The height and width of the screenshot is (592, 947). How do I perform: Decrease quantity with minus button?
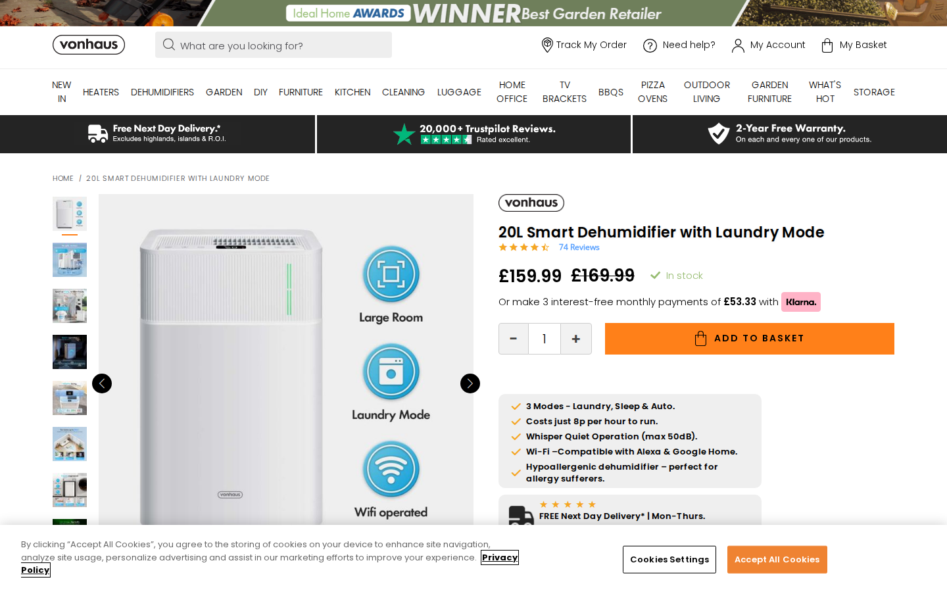pos(514,339)
